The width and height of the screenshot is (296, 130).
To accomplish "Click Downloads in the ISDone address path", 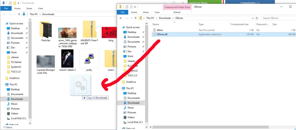I will pyautogui.click(x=165, y=18).
